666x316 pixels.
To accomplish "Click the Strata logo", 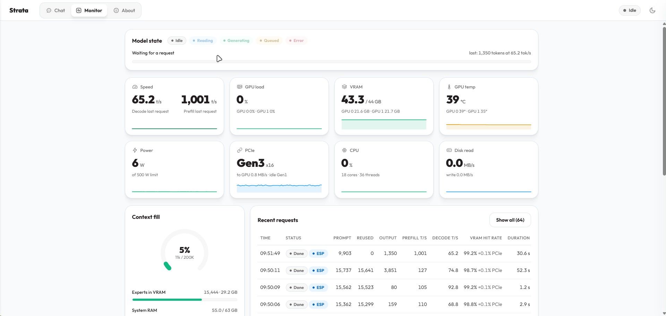I will point(19,10).
